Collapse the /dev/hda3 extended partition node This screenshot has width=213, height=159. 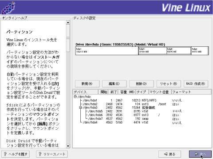click(80, 108)
